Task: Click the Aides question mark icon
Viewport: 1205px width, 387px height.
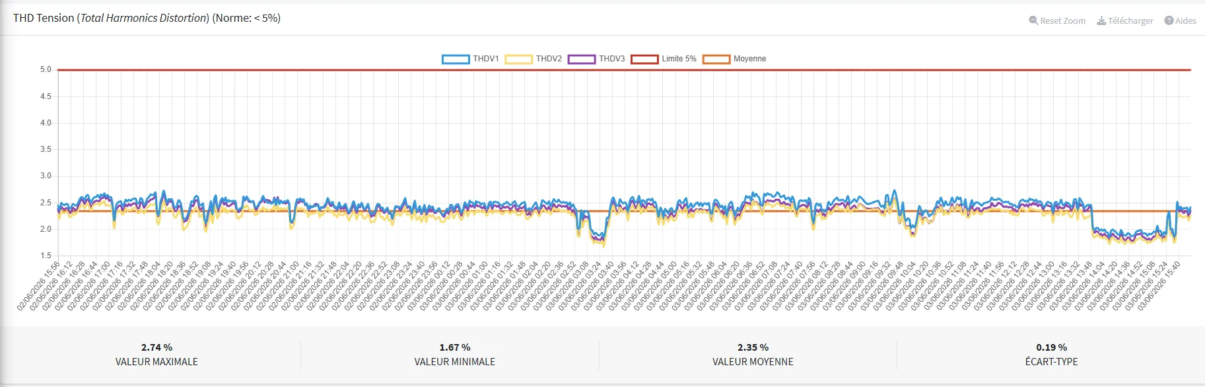Action: point(1169,20)
